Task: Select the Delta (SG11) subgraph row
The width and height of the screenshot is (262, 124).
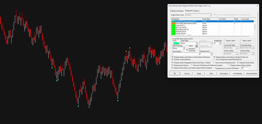Action: click(212, 25)
